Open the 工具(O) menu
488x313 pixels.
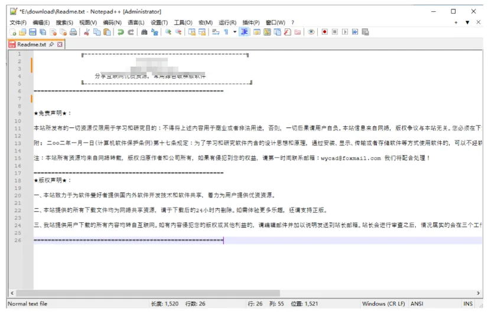(183, 22)
